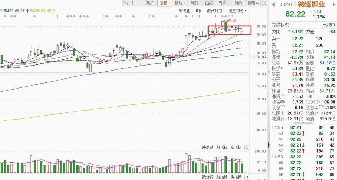Open the 设置均线 dropdown

pyautogui.click(x=237, y=10)
